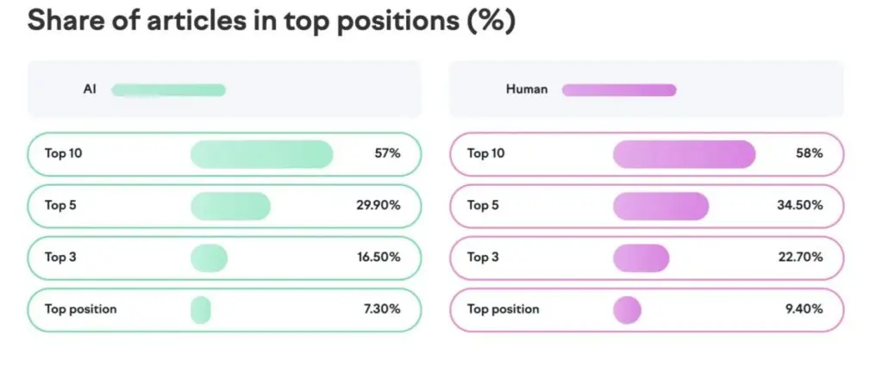
Task: Click the purple Human legend swatch
Action: coord(618,90)
